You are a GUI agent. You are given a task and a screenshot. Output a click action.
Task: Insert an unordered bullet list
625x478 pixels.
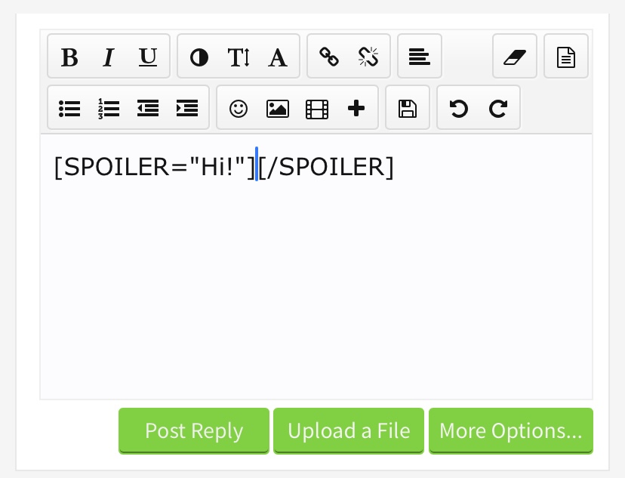pyautogui.click(x=69, y=109)
